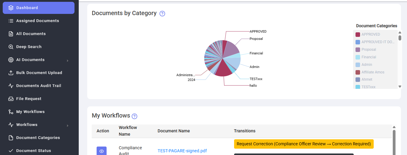The image size is (407, 155).
Task: Toggle Affiliate Amos legend swatch
Action: [358, 72]
